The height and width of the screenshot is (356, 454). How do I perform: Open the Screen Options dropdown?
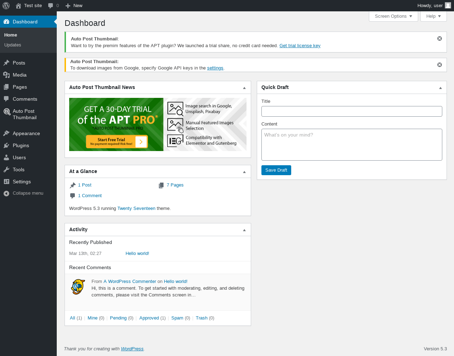[x=393, y=16]
